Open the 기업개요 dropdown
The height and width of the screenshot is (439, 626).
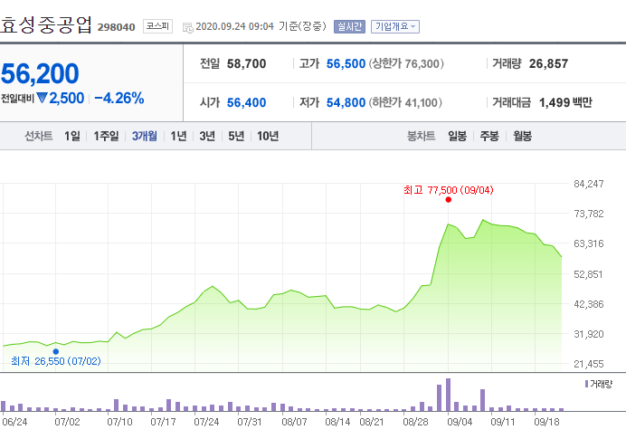click(x=394, y=27)
